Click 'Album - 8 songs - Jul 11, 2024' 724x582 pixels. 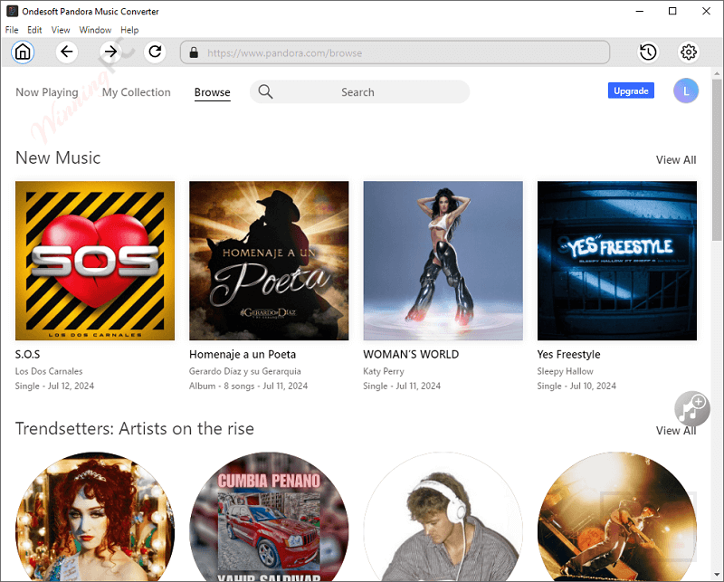(248, 386)
